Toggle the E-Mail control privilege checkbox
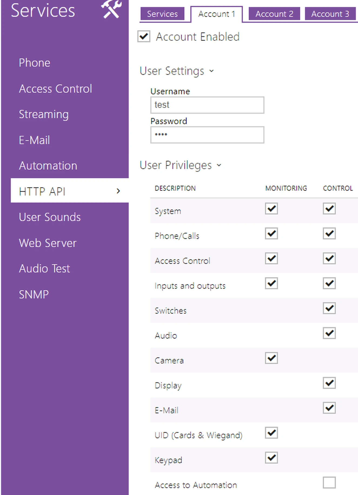 click(329, 408)
